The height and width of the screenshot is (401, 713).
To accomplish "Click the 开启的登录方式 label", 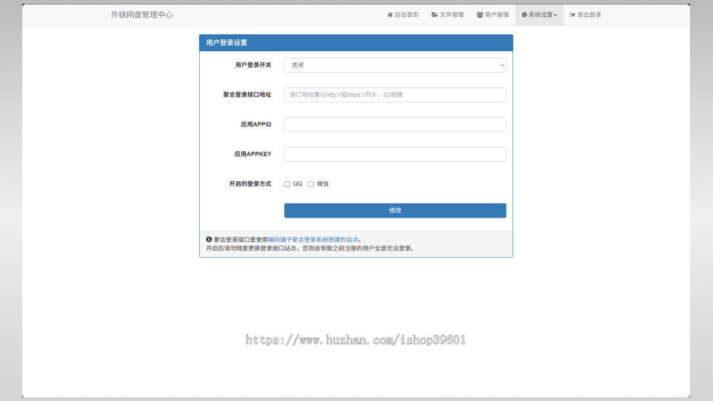I will (x=250, y=183).
